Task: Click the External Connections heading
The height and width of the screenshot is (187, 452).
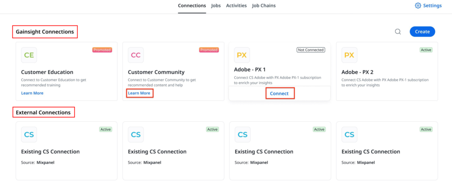Action: [x=43, y=112]
